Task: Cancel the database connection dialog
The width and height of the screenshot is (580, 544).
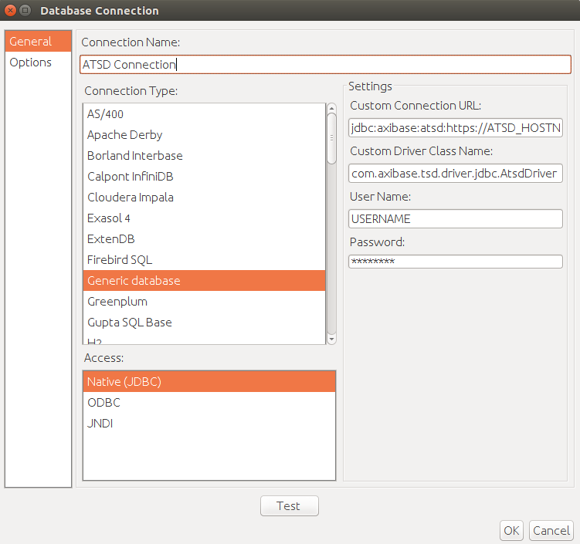Action: click(x=551, y=531)
